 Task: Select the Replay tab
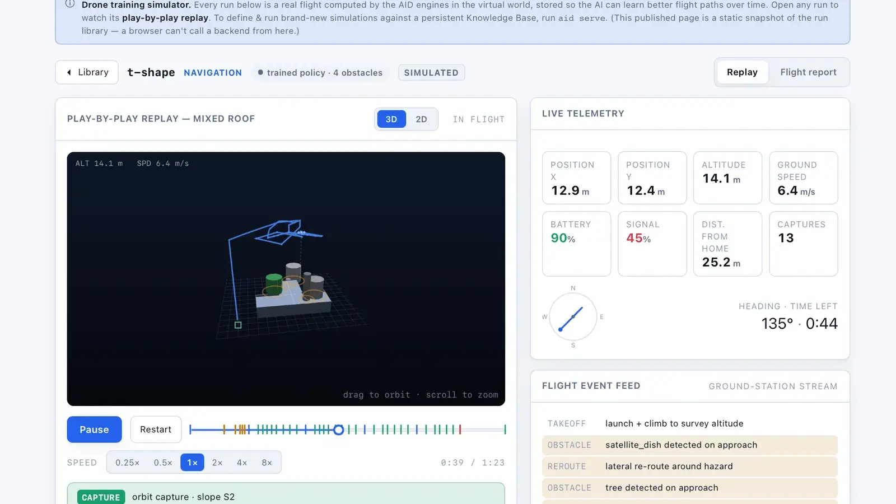pyautogui.click(x=742, y=72)
